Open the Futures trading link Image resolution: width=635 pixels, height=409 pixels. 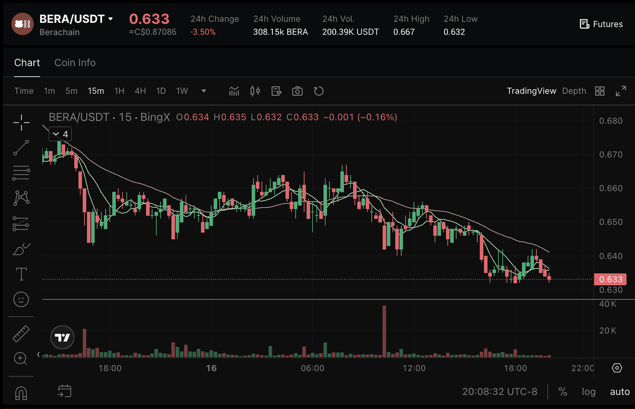tap(601, 24)
